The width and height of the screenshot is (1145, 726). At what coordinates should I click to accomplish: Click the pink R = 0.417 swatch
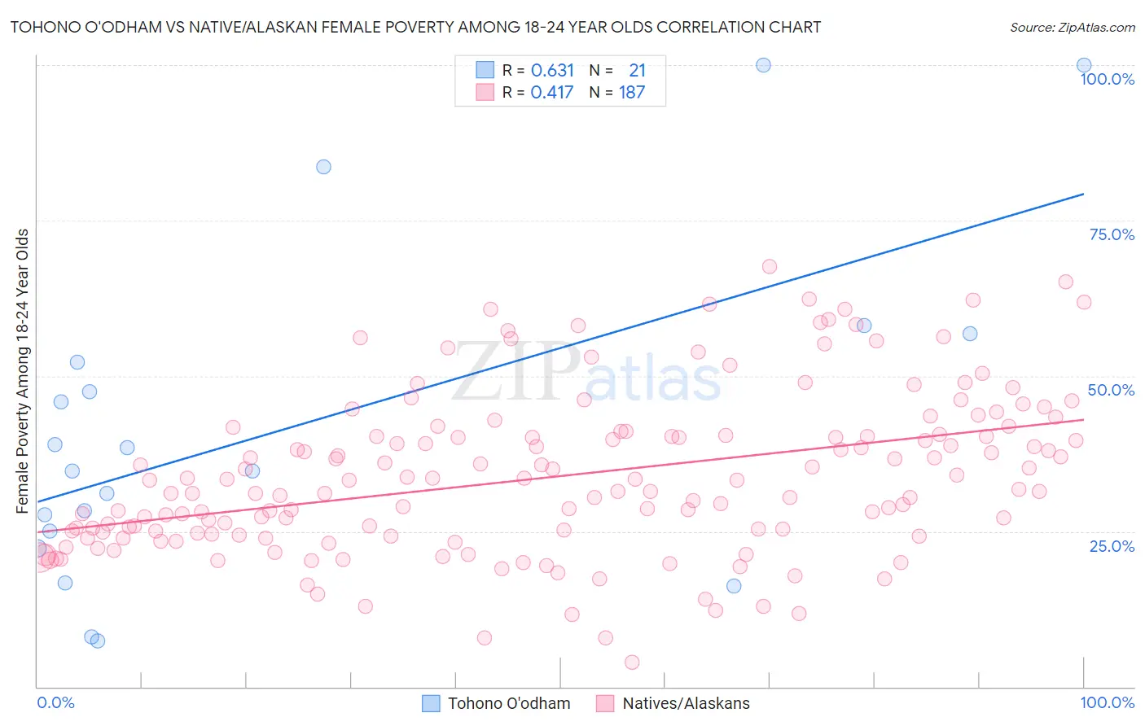(x=485, y=92)
